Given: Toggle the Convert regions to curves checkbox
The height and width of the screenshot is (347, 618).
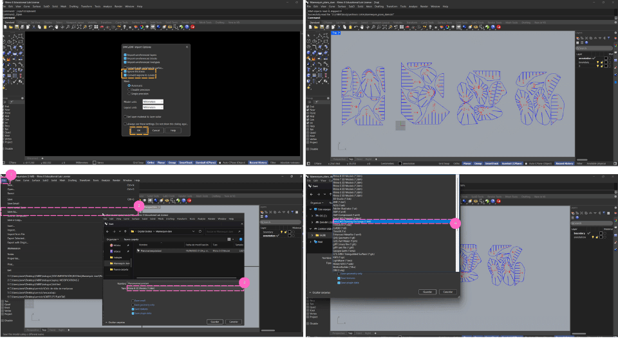Looking at the screenshot, I should [x=126, y=75].
